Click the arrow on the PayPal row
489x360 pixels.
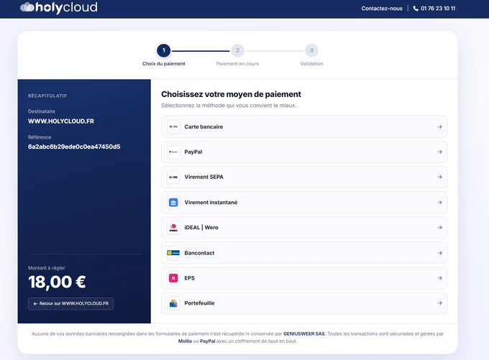[439, 152]
